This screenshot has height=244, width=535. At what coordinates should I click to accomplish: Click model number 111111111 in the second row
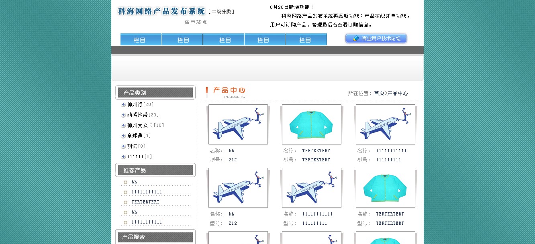pyautogui.click(x=315, y=224)
